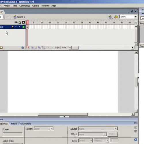Delete layer with the trash can icon
Image resolution: width=144 pixels, height=144 pixels.
point(23,48)
